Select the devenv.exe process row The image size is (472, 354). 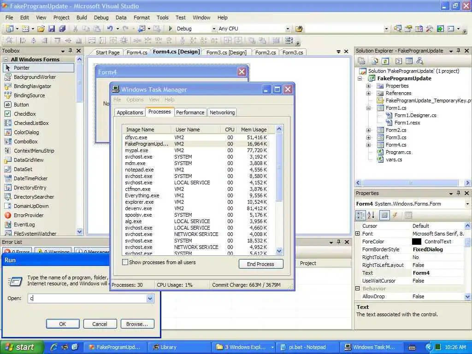click(195, 208)
